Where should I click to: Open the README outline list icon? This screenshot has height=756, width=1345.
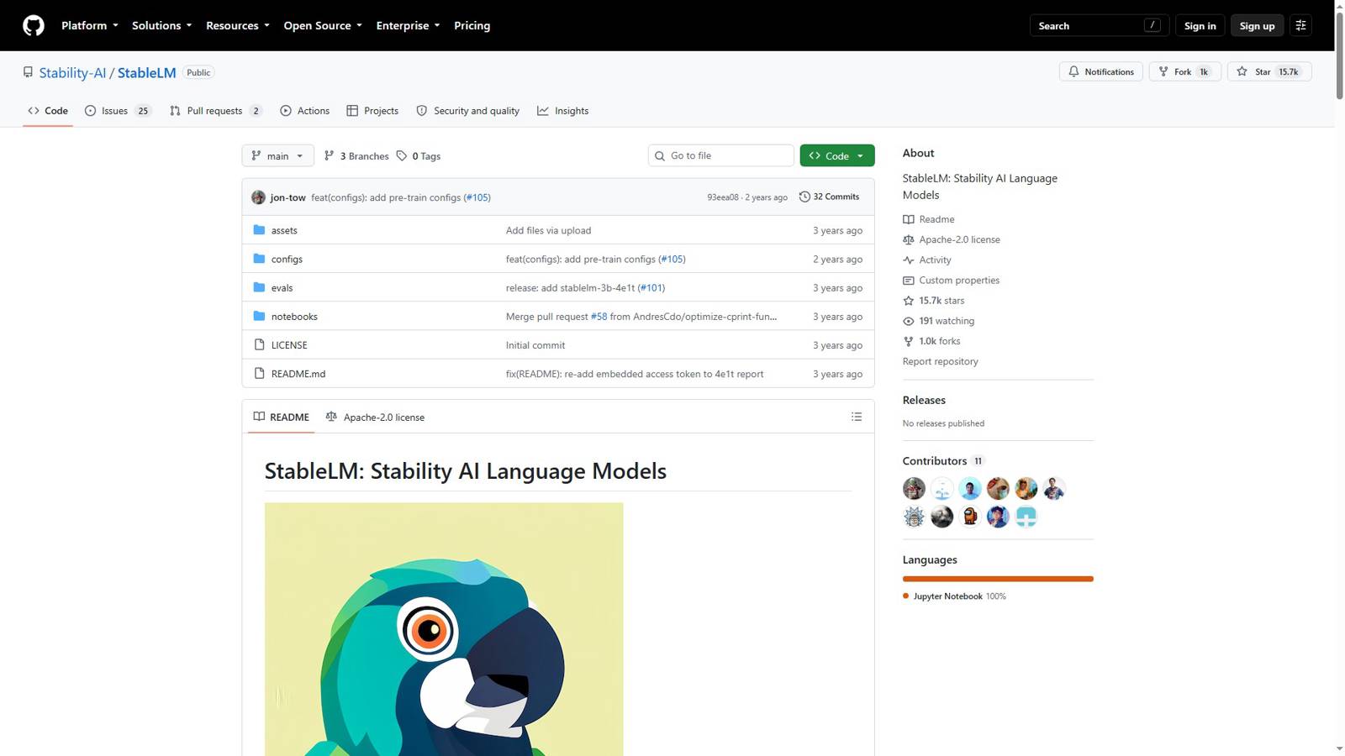(857, 417)
